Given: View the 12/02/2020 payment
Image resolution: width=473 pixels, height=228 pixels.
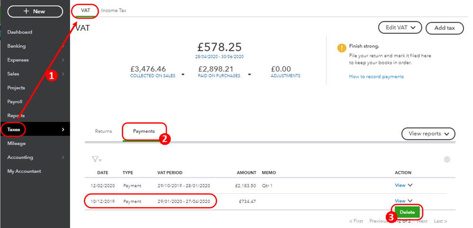Looking at the screenshot, I should click(400, 186).
